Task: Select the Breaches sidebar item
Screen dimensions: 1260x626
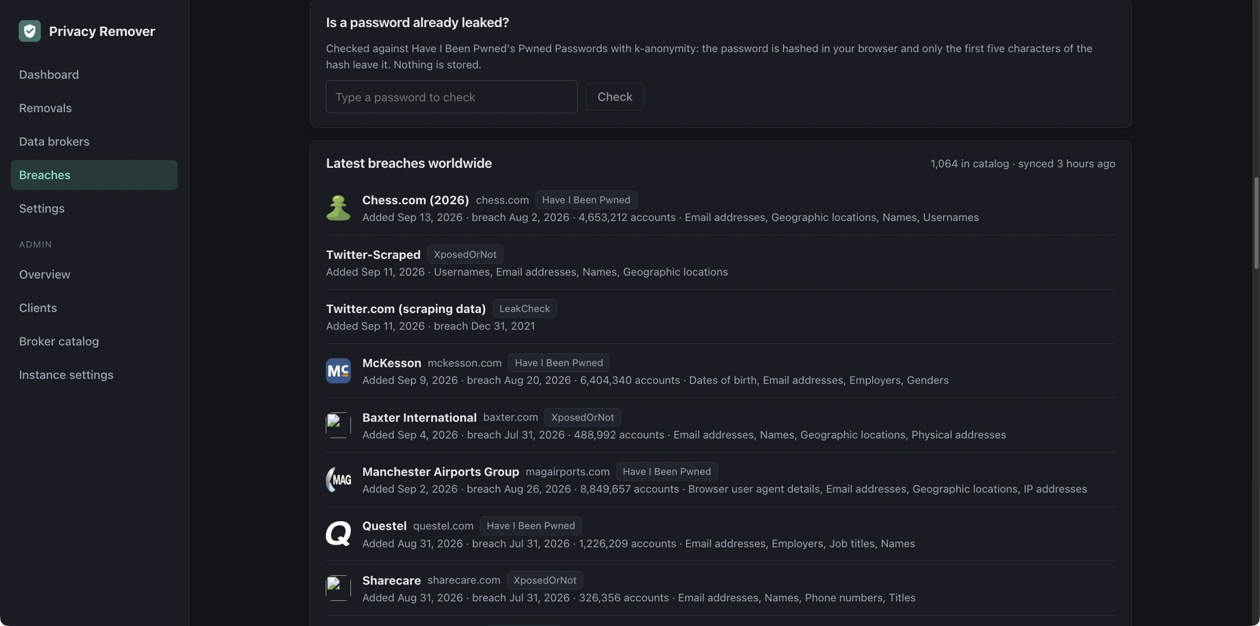Action: [x=94, y=175]
